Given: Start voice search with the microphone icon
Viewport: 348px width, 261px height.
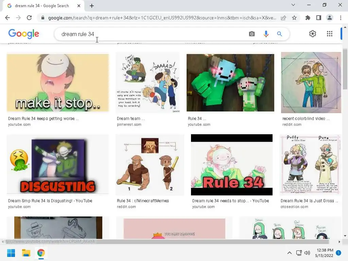Looking at the screenshot, I should [x=266, y=34].
